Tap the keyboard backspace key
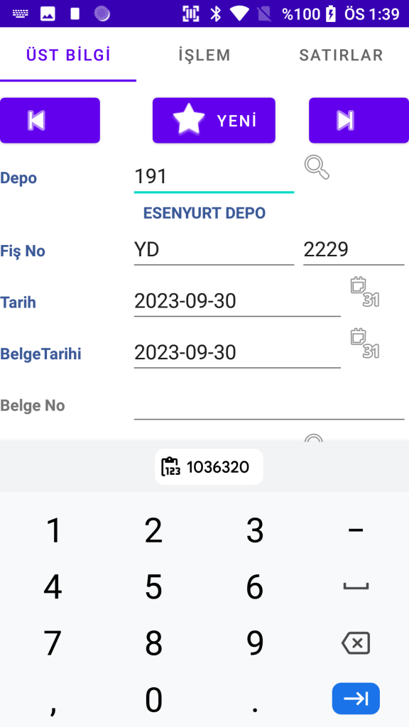409x727 pixels. tap(356, 643)
